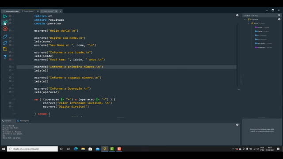Viewport: 283px width, 159px height.
Task: Close the second open file tab
Action: coord(56,11)
